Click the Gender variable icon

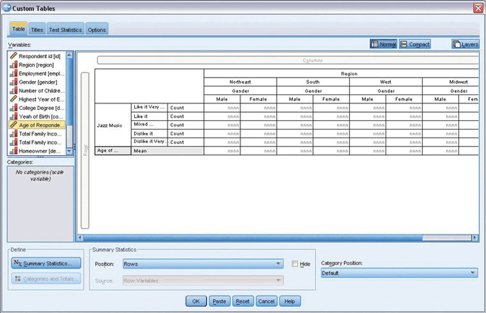13,81
